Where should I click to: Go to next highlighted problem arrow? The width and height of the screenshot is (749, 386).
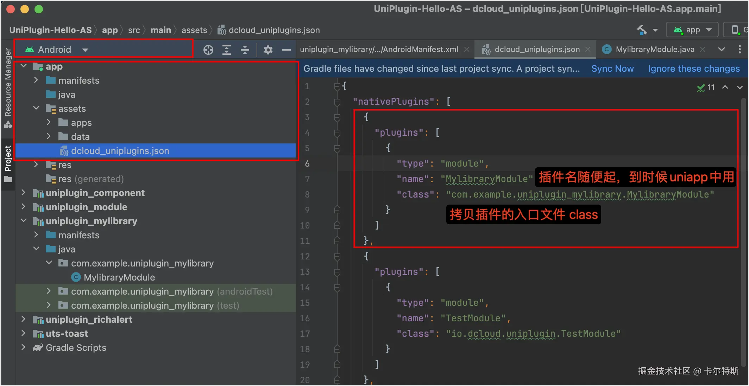(739, 87)
